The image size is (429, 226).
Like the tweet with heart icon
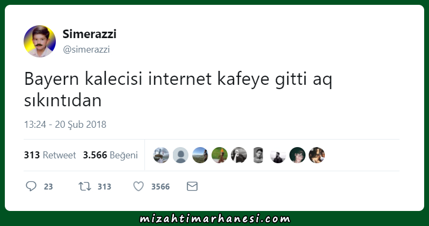(139, 186)
